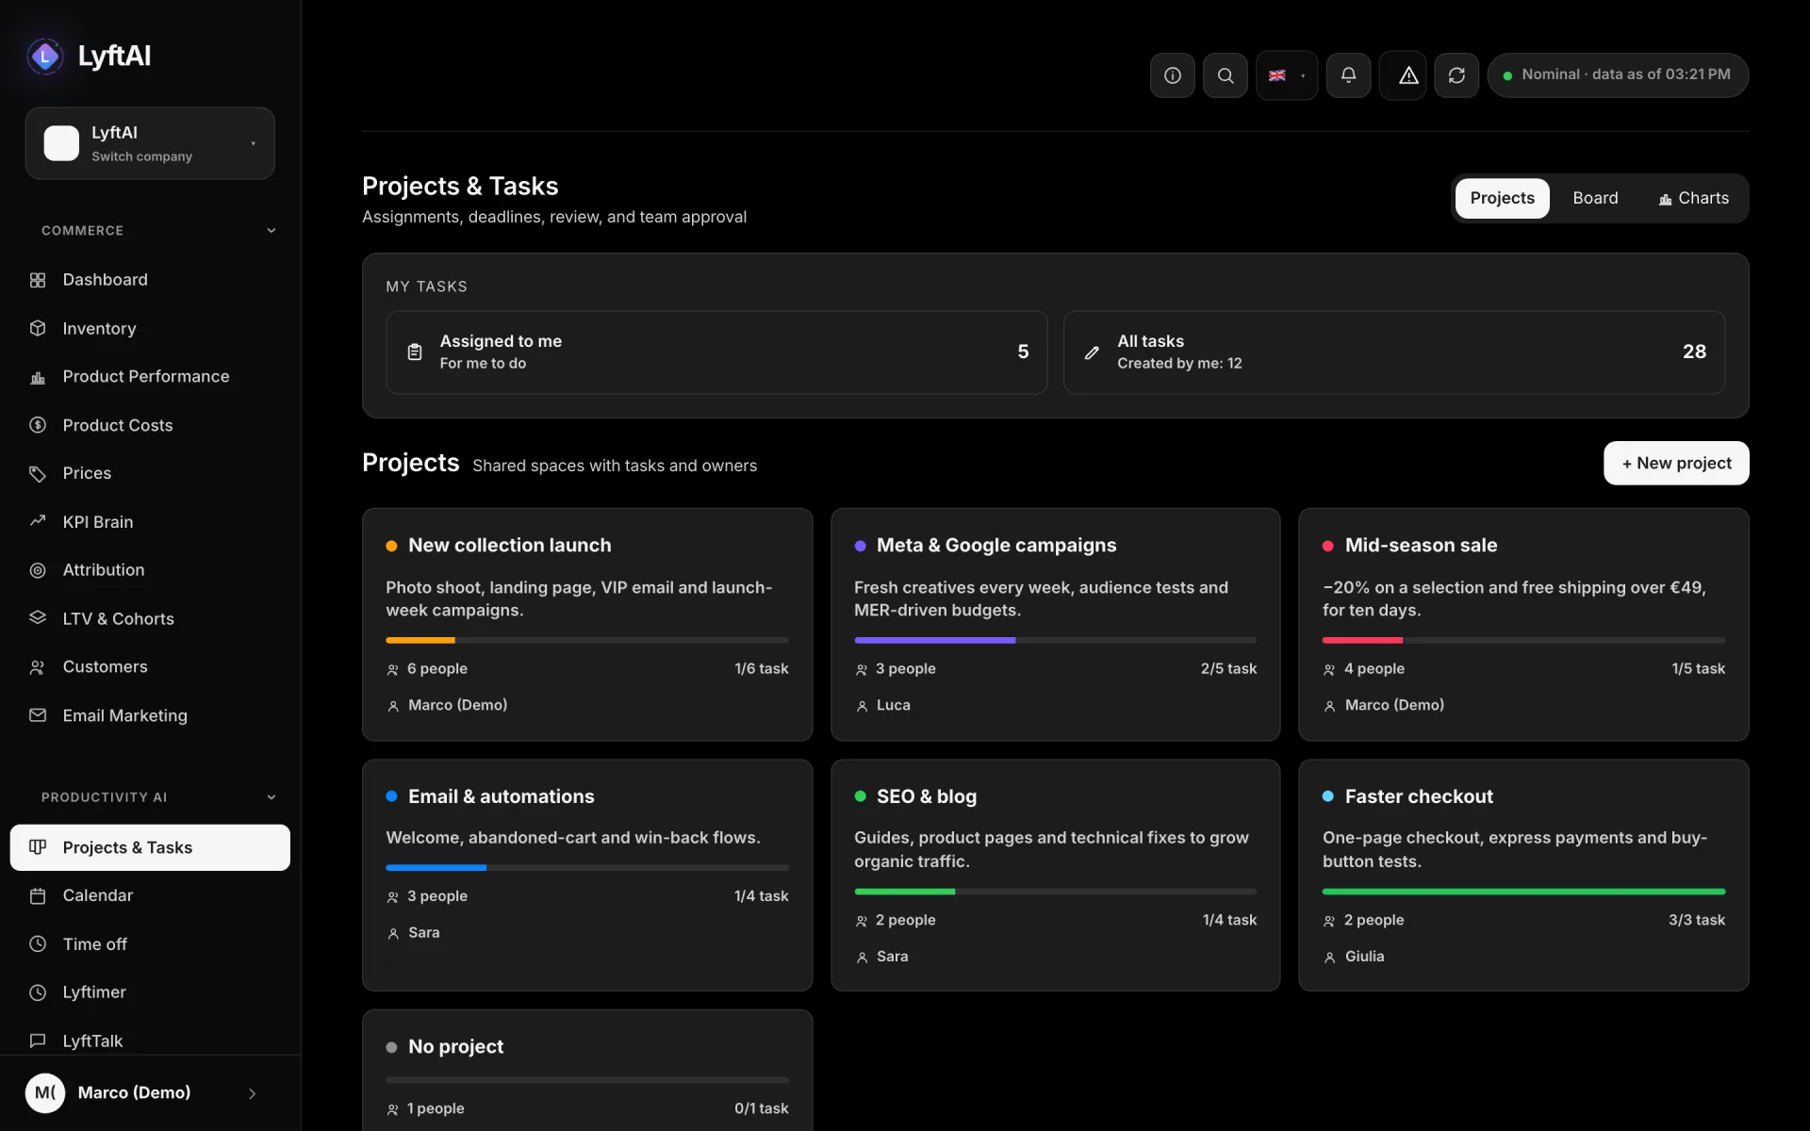The image size is (1810, 1131).
Task: Open the No project card
Action: coord(587,1071)
